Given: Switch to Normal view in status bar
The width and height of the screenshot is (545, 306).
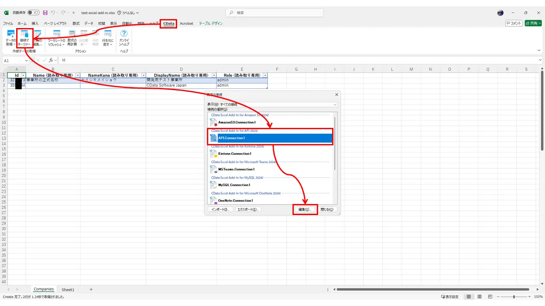Looking at the screenshot, I should 469,297.
